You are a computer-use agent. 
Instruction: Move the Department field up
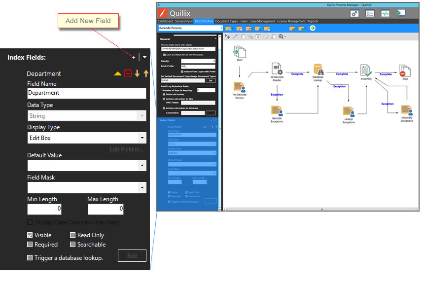[146, 73]
